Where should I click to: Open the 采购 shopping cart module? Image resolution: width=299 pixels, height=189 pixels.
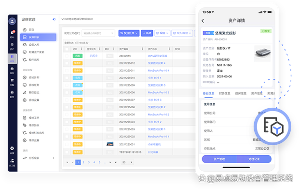(x=12, y=82)
